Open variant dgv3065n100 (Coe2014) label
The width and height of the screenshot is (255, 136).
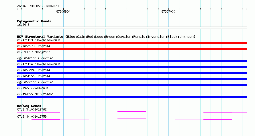point(35,82)
